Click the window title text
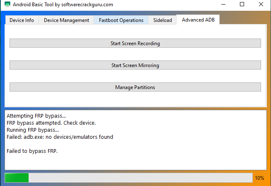271x186 pixels. 63,5
